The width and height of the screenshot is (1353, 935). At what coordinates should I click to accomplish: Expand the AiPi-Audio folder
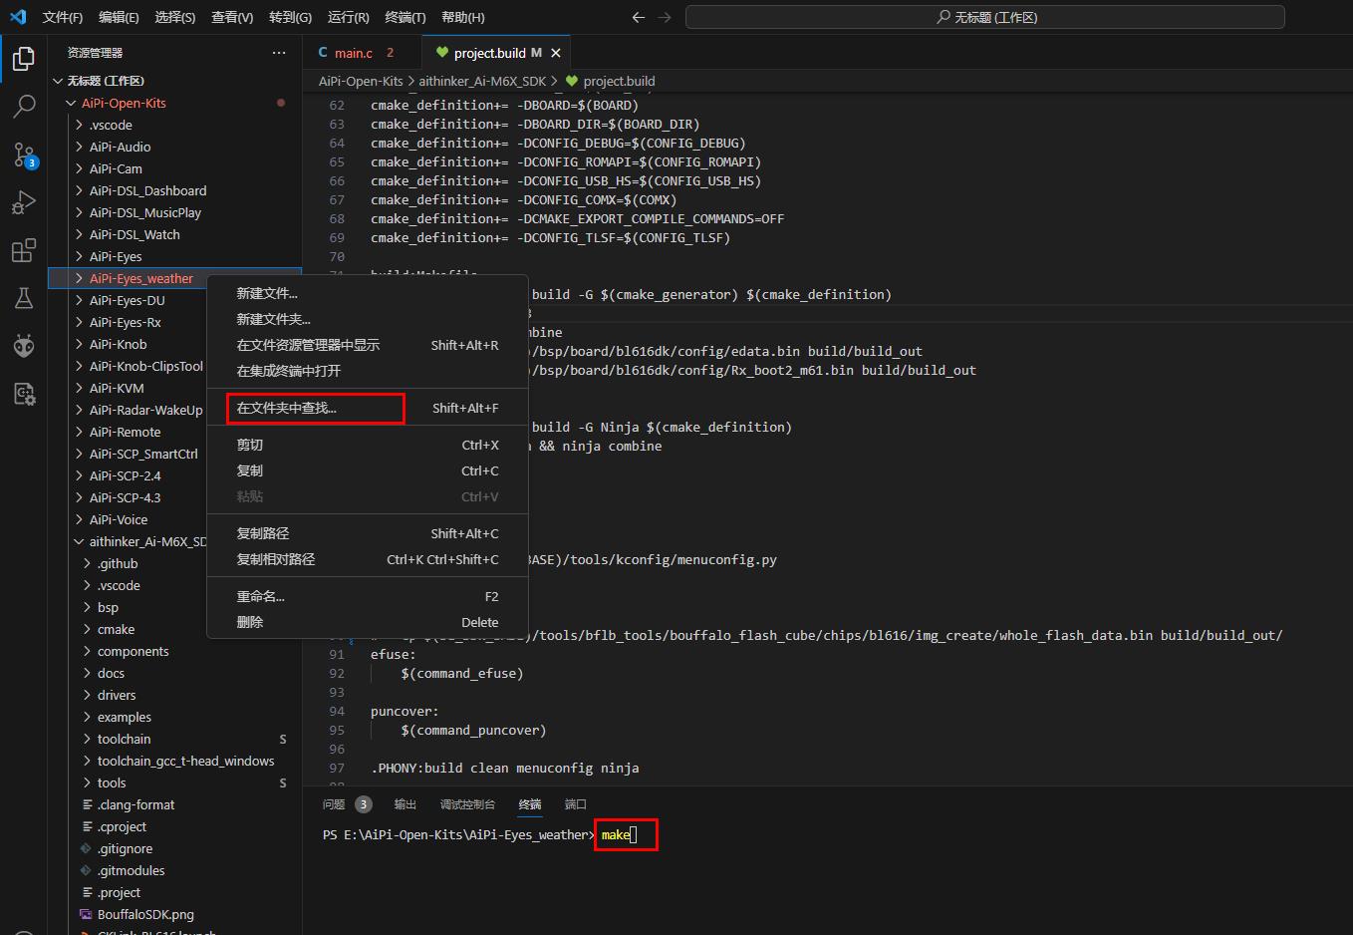point(79,147)
